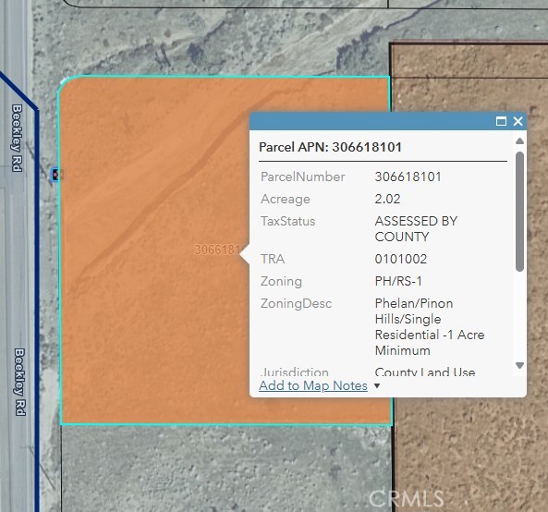The width and height of the screenshot is (548, 512).
Task: Click the Acreage value 2.02
Action: pyautogui.click(x=387, y=199)
